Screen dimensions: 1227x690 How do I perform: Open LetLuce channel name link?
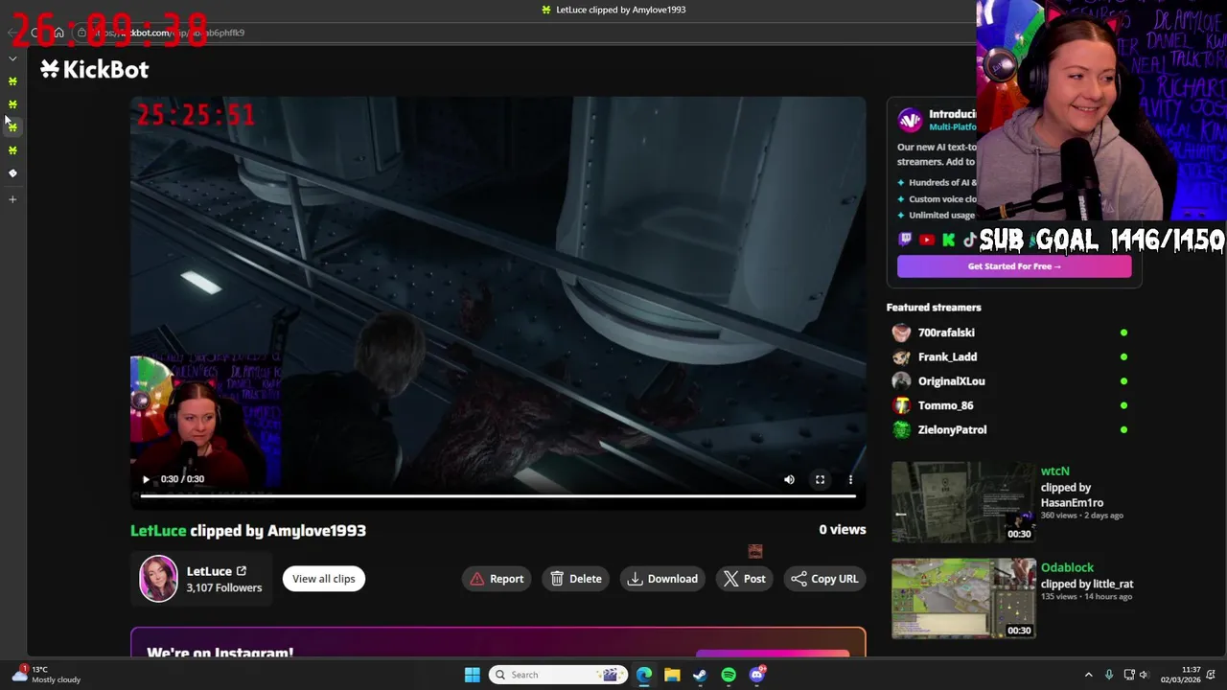click(209, 571)
